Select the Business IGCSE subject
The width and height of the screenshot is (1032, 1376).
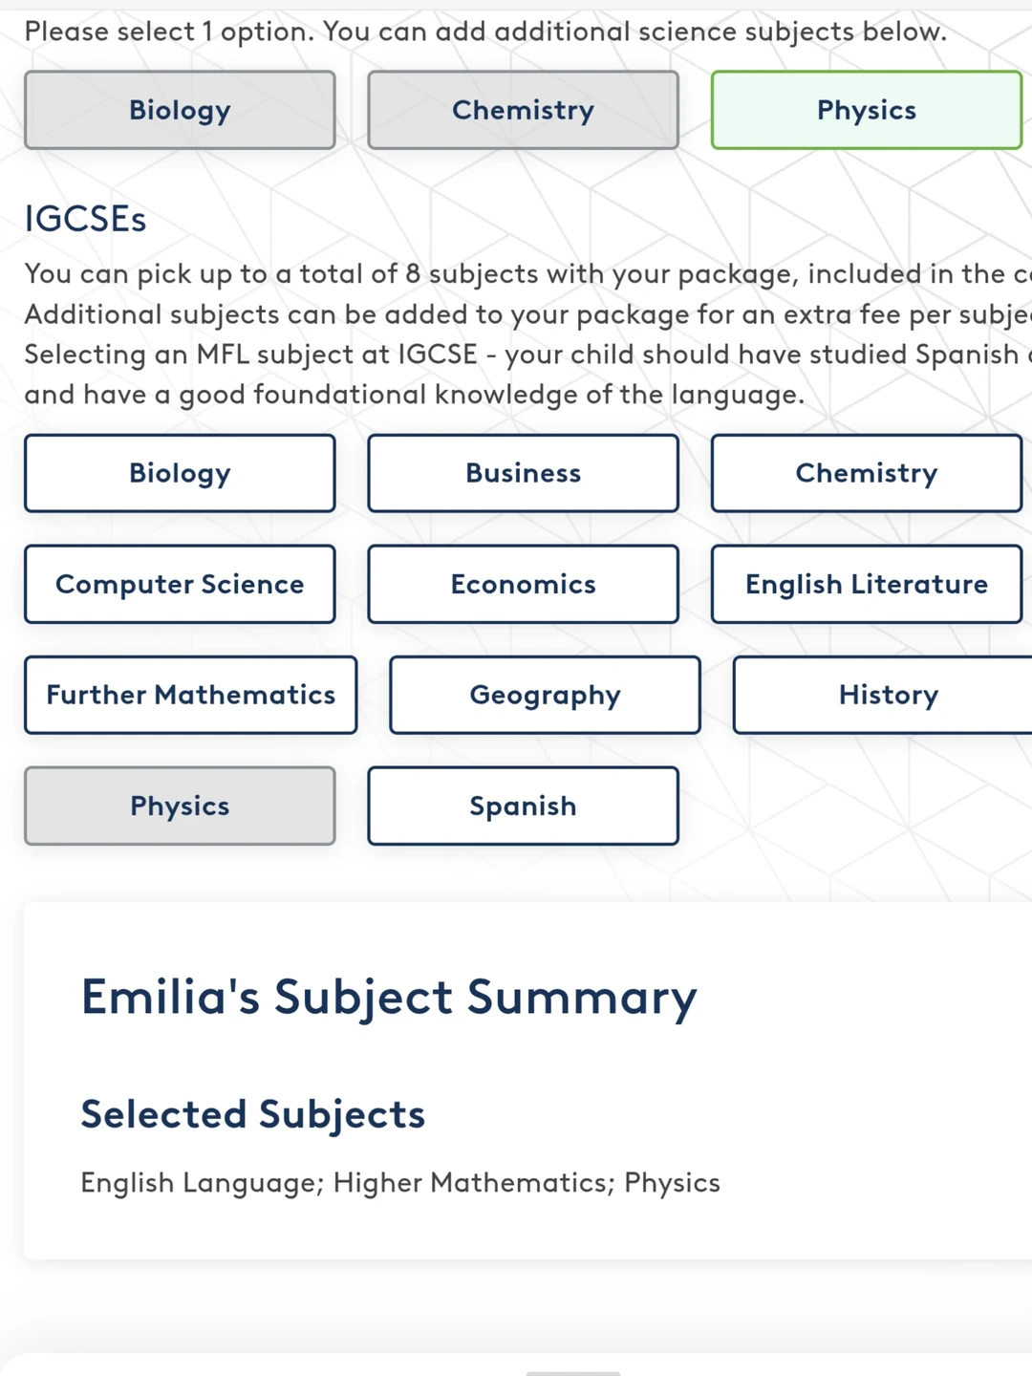(x=523, y=473)
